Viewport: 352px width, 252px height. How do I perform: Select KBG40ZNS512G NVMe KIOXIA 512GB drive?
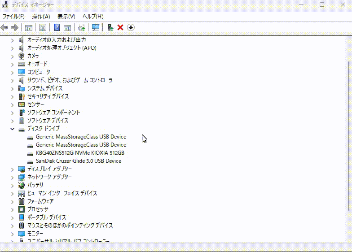pos(80,153)
